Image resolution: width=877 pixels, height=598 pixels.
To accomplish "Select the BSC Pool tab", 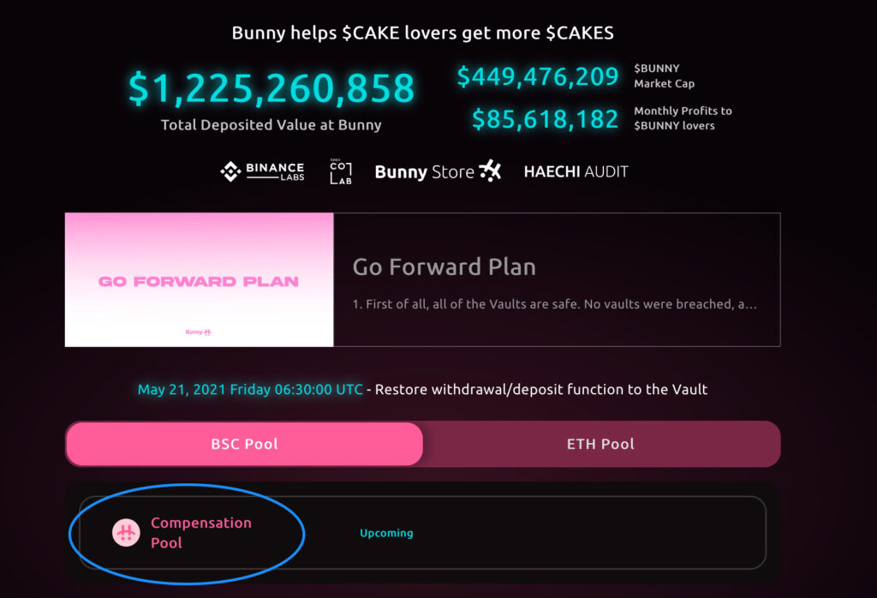I will (x=244, y=444).
